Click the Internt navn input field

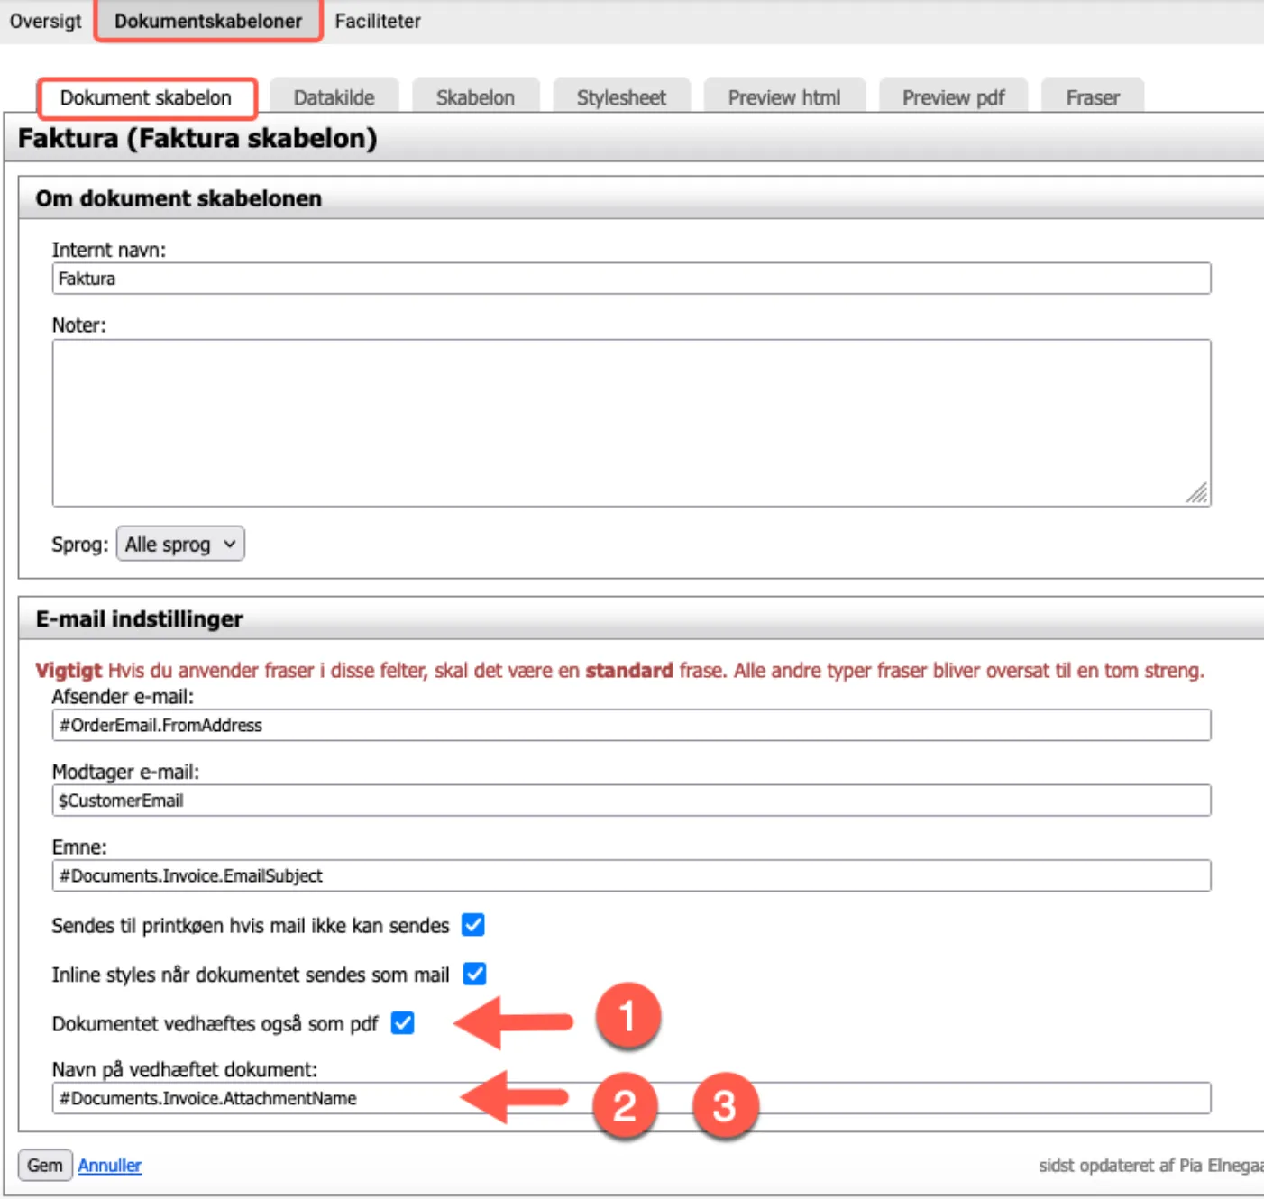tap(631, 279)
